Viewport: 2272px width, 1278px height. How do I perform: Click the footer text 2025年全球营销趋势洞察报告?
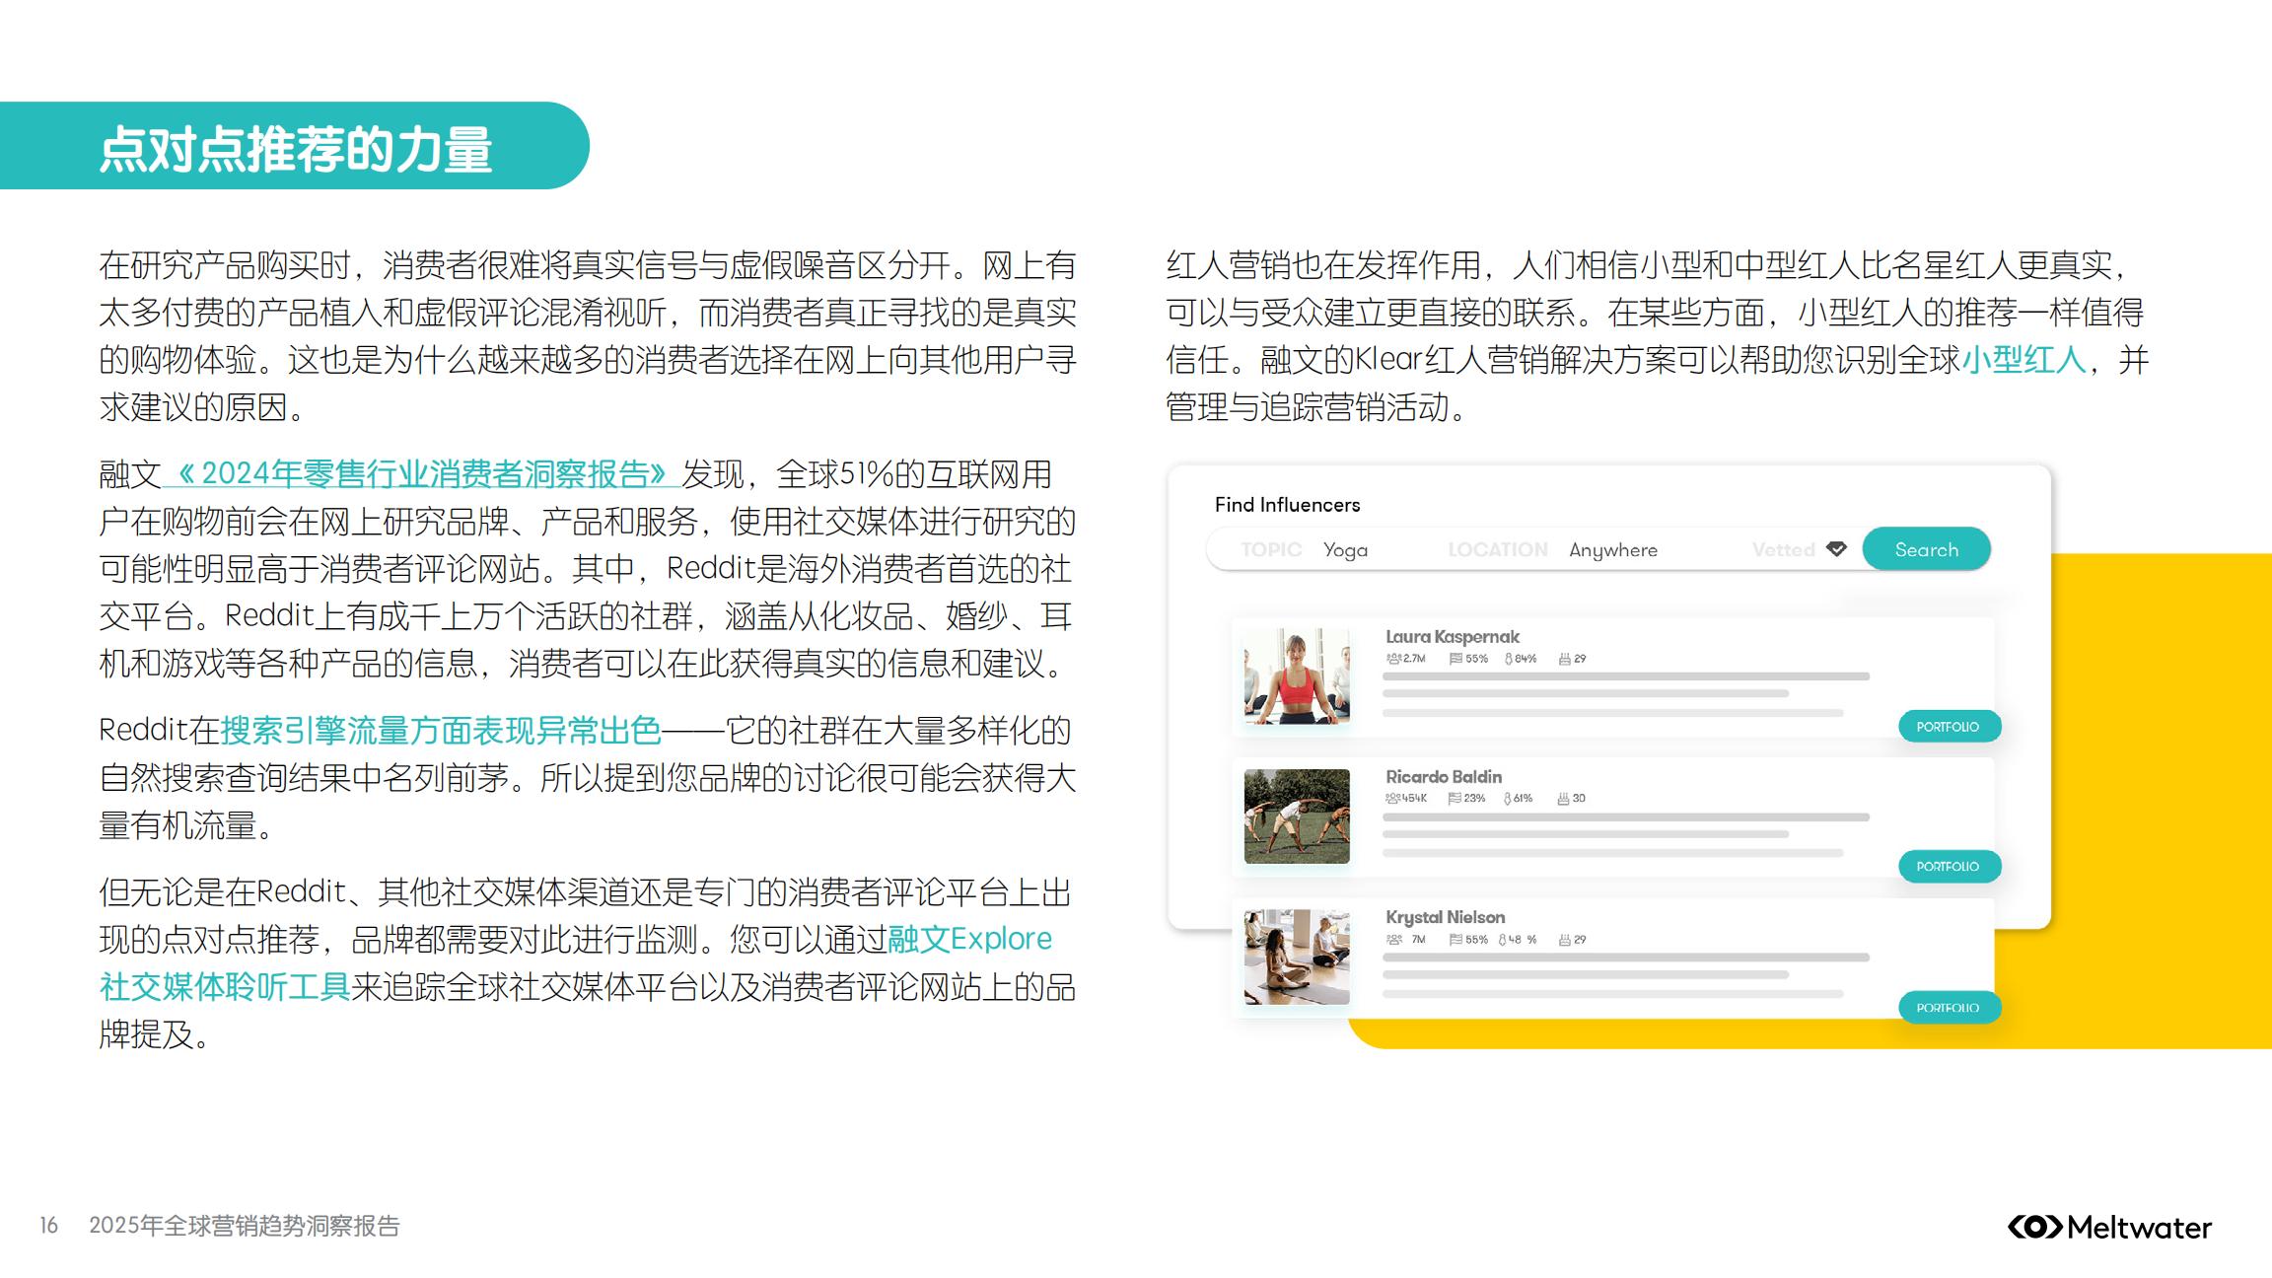click(x=245, y=1226)
